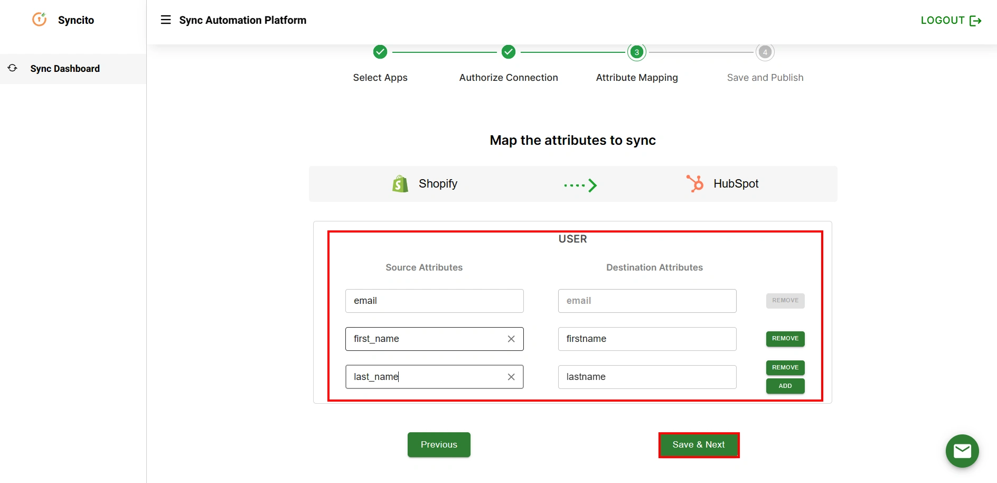Image resolution: width=997 pixels, height=483 pixels.
Task: Click the sync icon beside Sync Dashboard
Action: coord(13,68)
